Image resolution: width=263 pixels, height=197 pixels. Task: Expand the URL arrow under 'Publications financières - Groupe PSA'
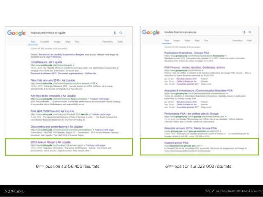click(226, 56)
